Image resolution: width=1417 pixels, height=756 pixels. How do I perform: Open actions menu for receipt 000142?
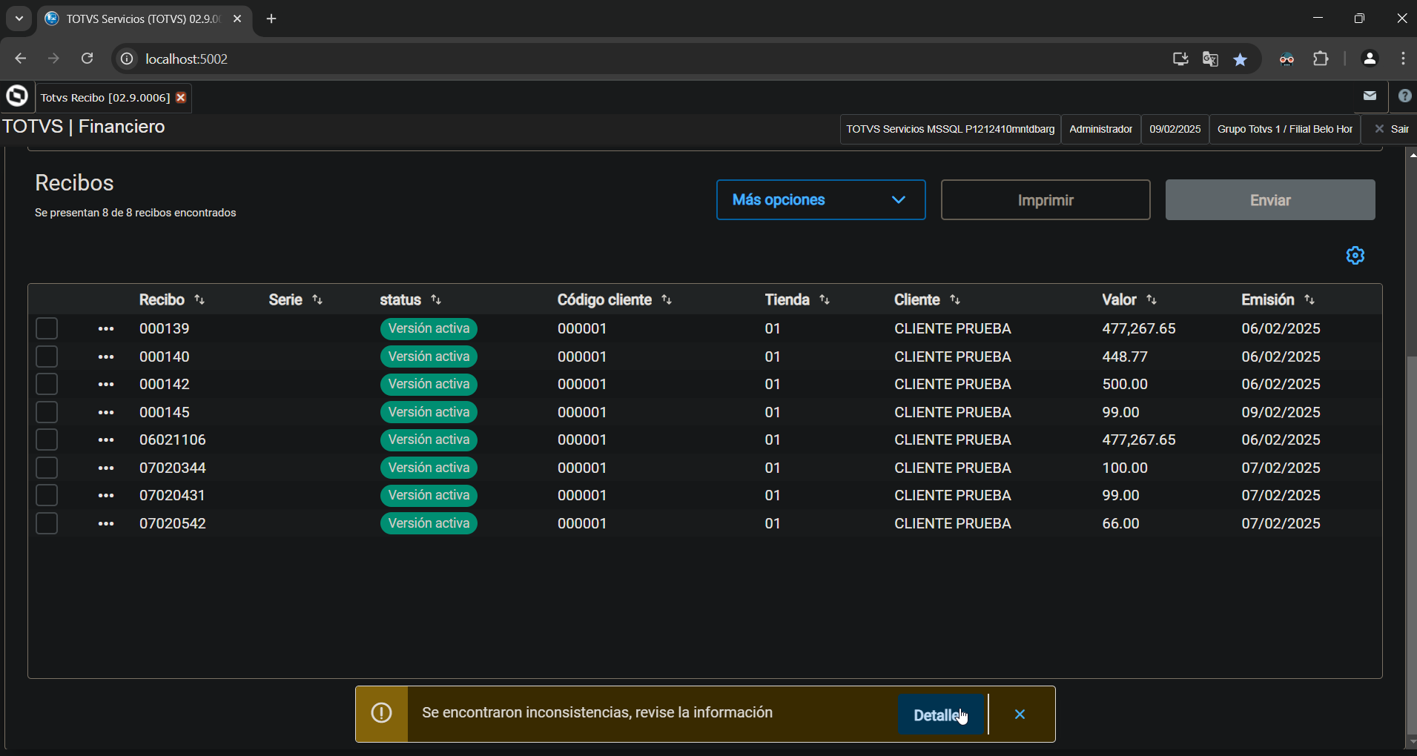pos(106,385)
